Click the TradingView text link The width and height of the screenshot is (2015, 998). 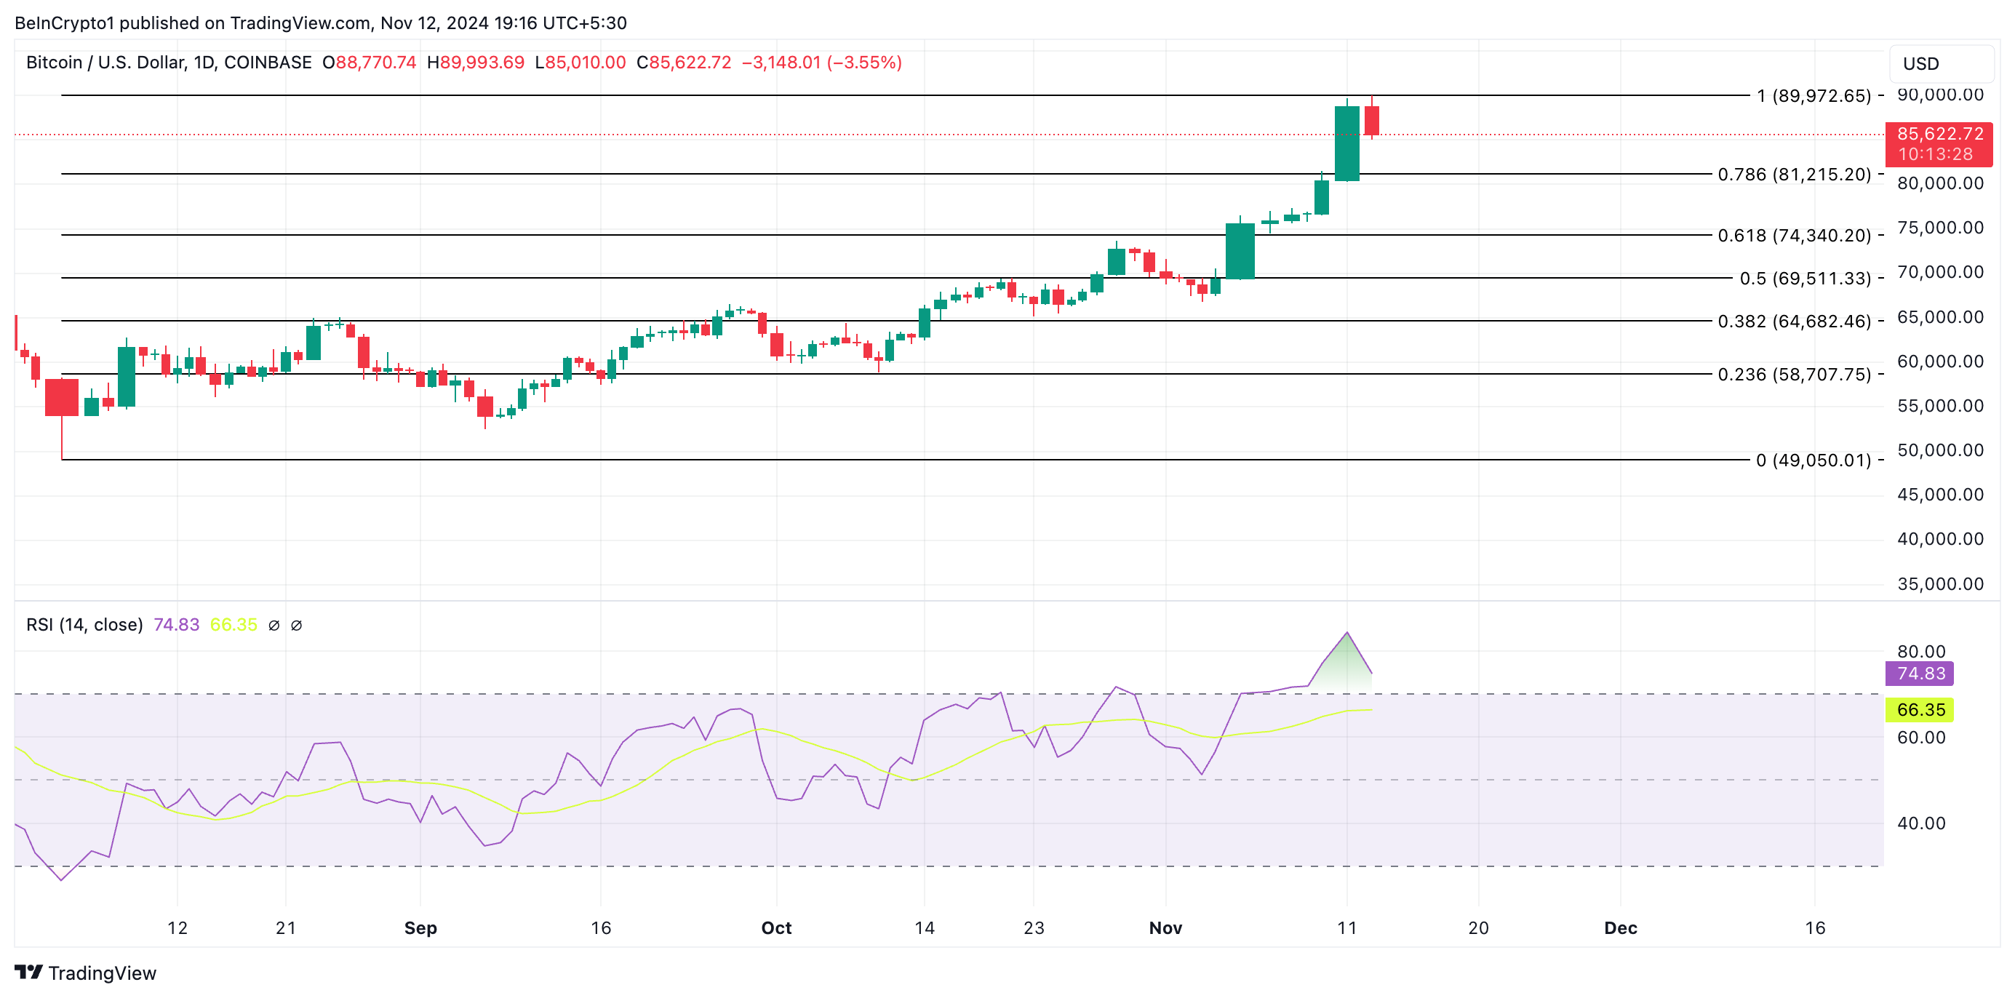pyautogui.click(x=102, y=973)
